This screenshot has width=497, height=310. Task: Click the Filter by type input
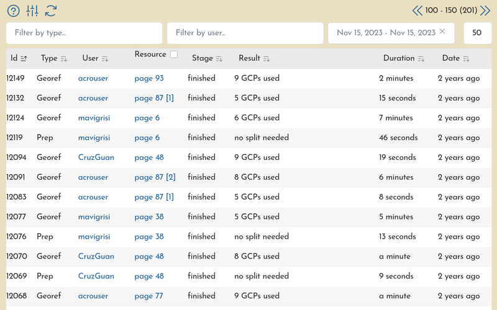pos(84,33)
